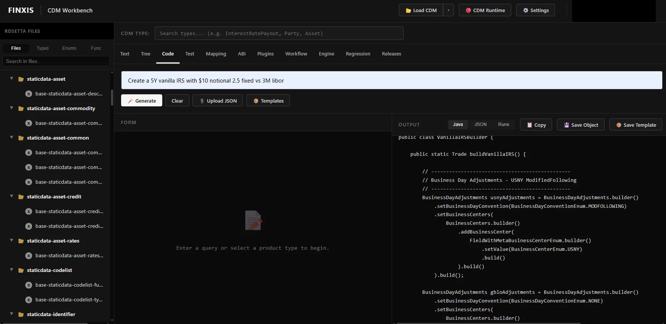Click the sidebar vertical scrollbar thumb
Image resolution: width=666 pixels, height=324 pixels.
pyautogui.click(x=112, y=97)
